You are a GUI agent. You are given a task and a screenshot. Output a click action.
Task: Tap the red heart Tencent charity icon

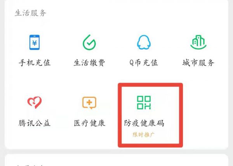35,103
